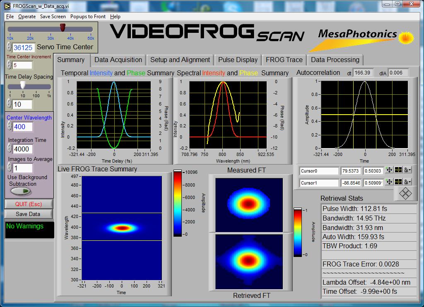Screen dimensions: 424x307
Task: Click Cursor1 crosshair move tool icon
Action: click(389, 182)
